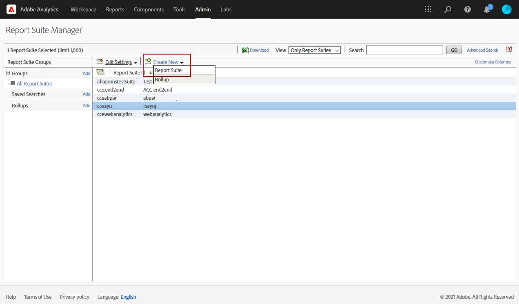Open the Workspace nav tab
Viewport: 519px width, 304px height.
(83, 9)
